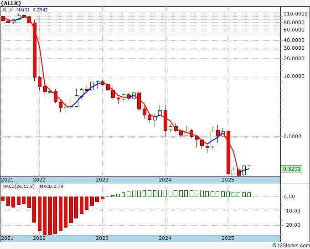
Task: Click the 80.0000 price axis label
Action: 294,22
